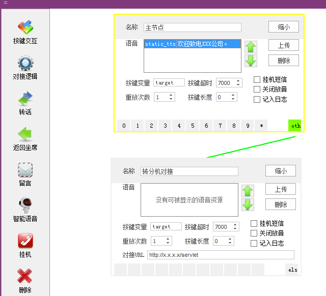Select key tab 3 in 主节点
The height and width of the screenshot is (296, 326).
pos(165,126)
